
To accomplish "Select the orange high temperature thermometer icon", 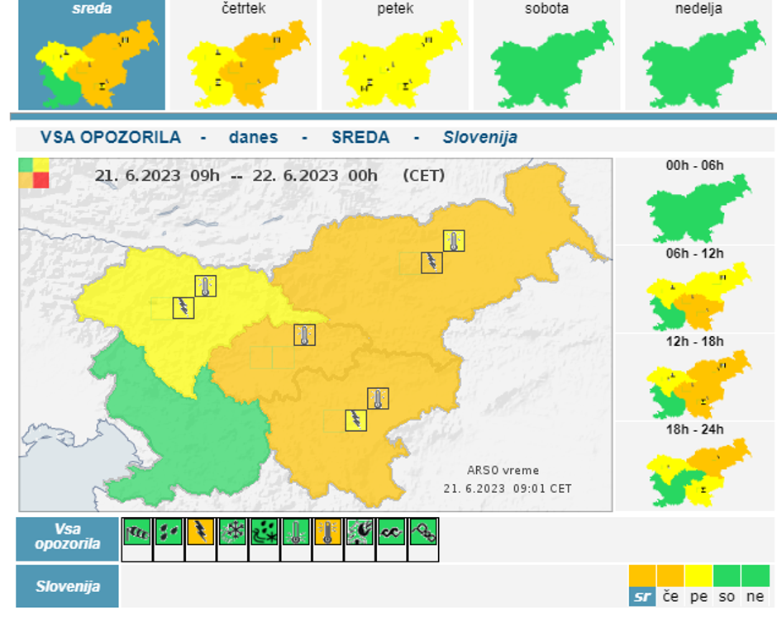I will click(x=327, y=533).
